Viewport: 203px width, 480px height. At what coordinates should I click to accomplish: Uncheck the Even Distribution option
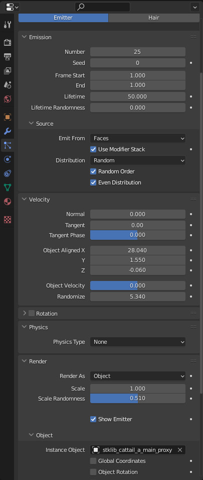(x=93, y=182)
